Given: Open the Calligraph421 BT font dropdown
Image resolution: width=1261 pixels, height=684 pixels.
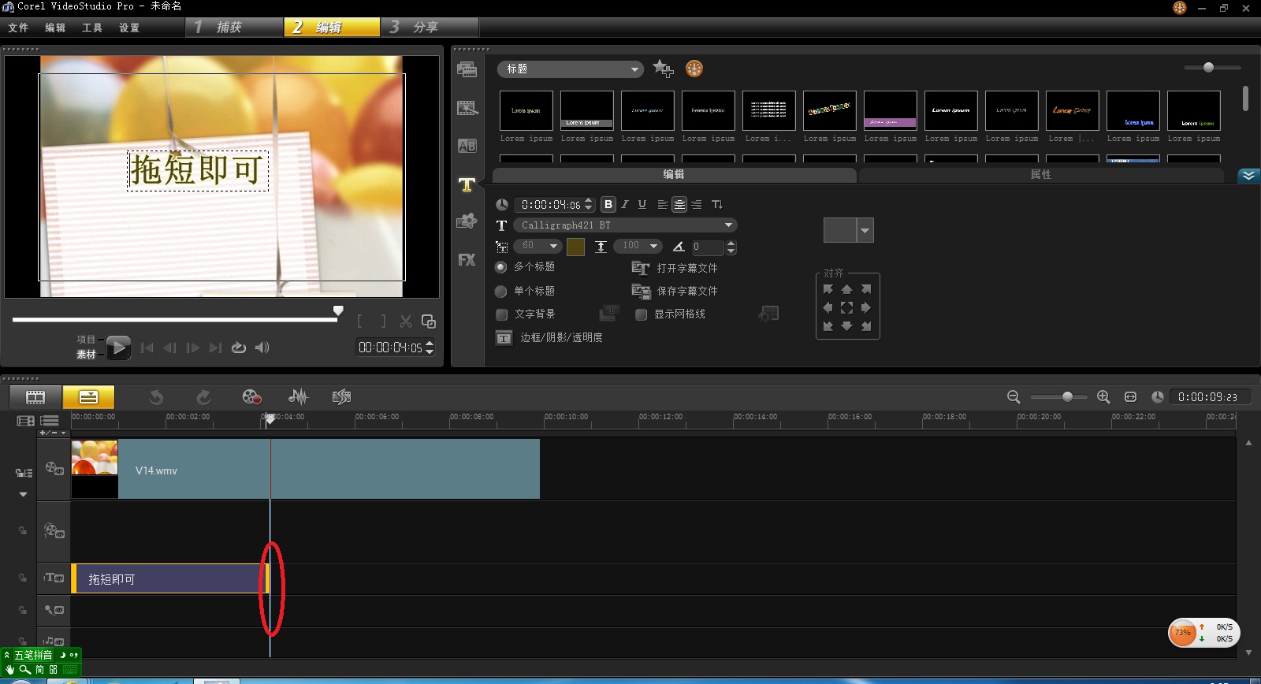Looking at the screenshot, I should [626, 225].
